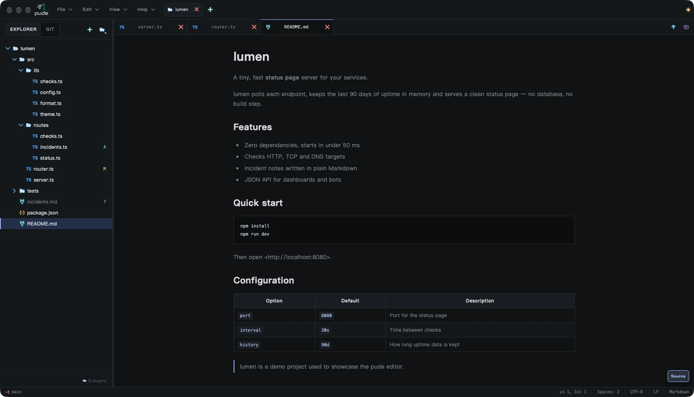
Task: Collapse the lumen root folder
Action: [8, 49]
